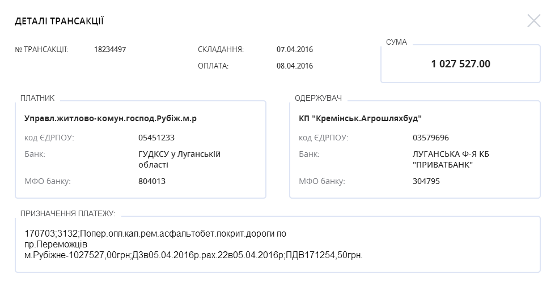Viewport: 555px width, 304px height.
Task: Close the transaction details dialog
Action: pos(533,21)
